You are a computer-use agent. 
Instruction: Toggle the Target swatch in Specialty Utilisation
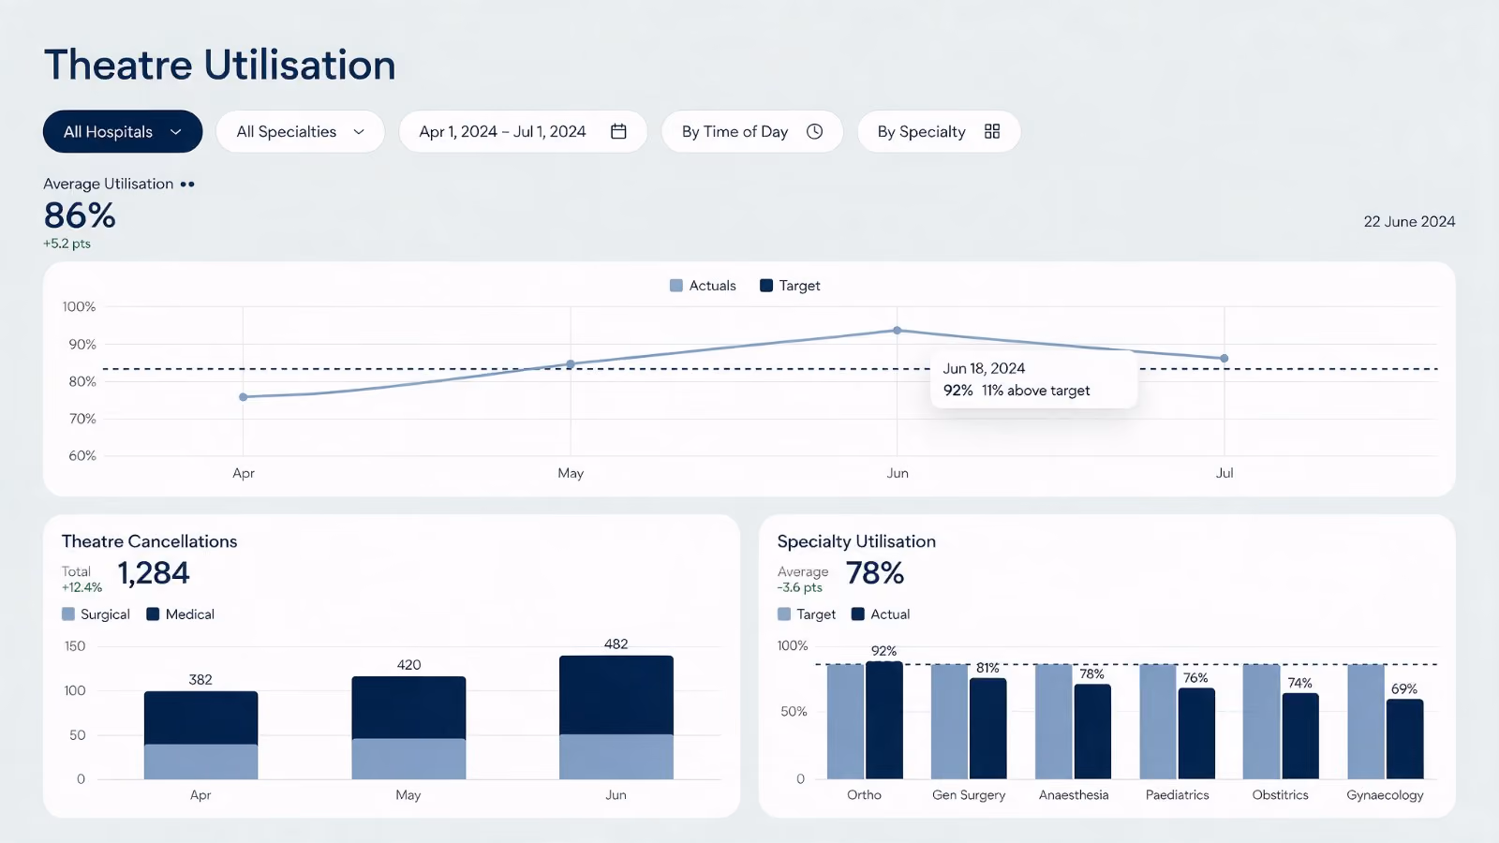(x=784, y=614)
